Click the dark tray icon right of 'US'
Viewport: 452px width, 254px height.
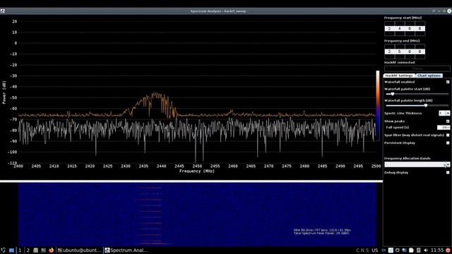[383, 250]
